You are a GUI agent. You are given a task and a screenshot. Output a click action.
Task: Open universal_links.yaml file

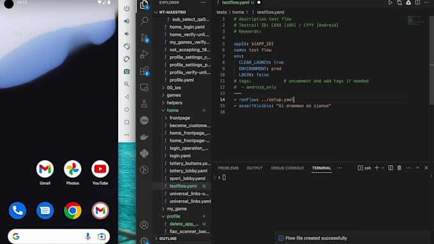(x=190, y=201)
